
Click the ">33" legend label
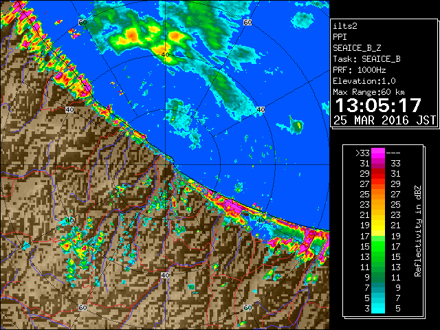click(362, 153)
